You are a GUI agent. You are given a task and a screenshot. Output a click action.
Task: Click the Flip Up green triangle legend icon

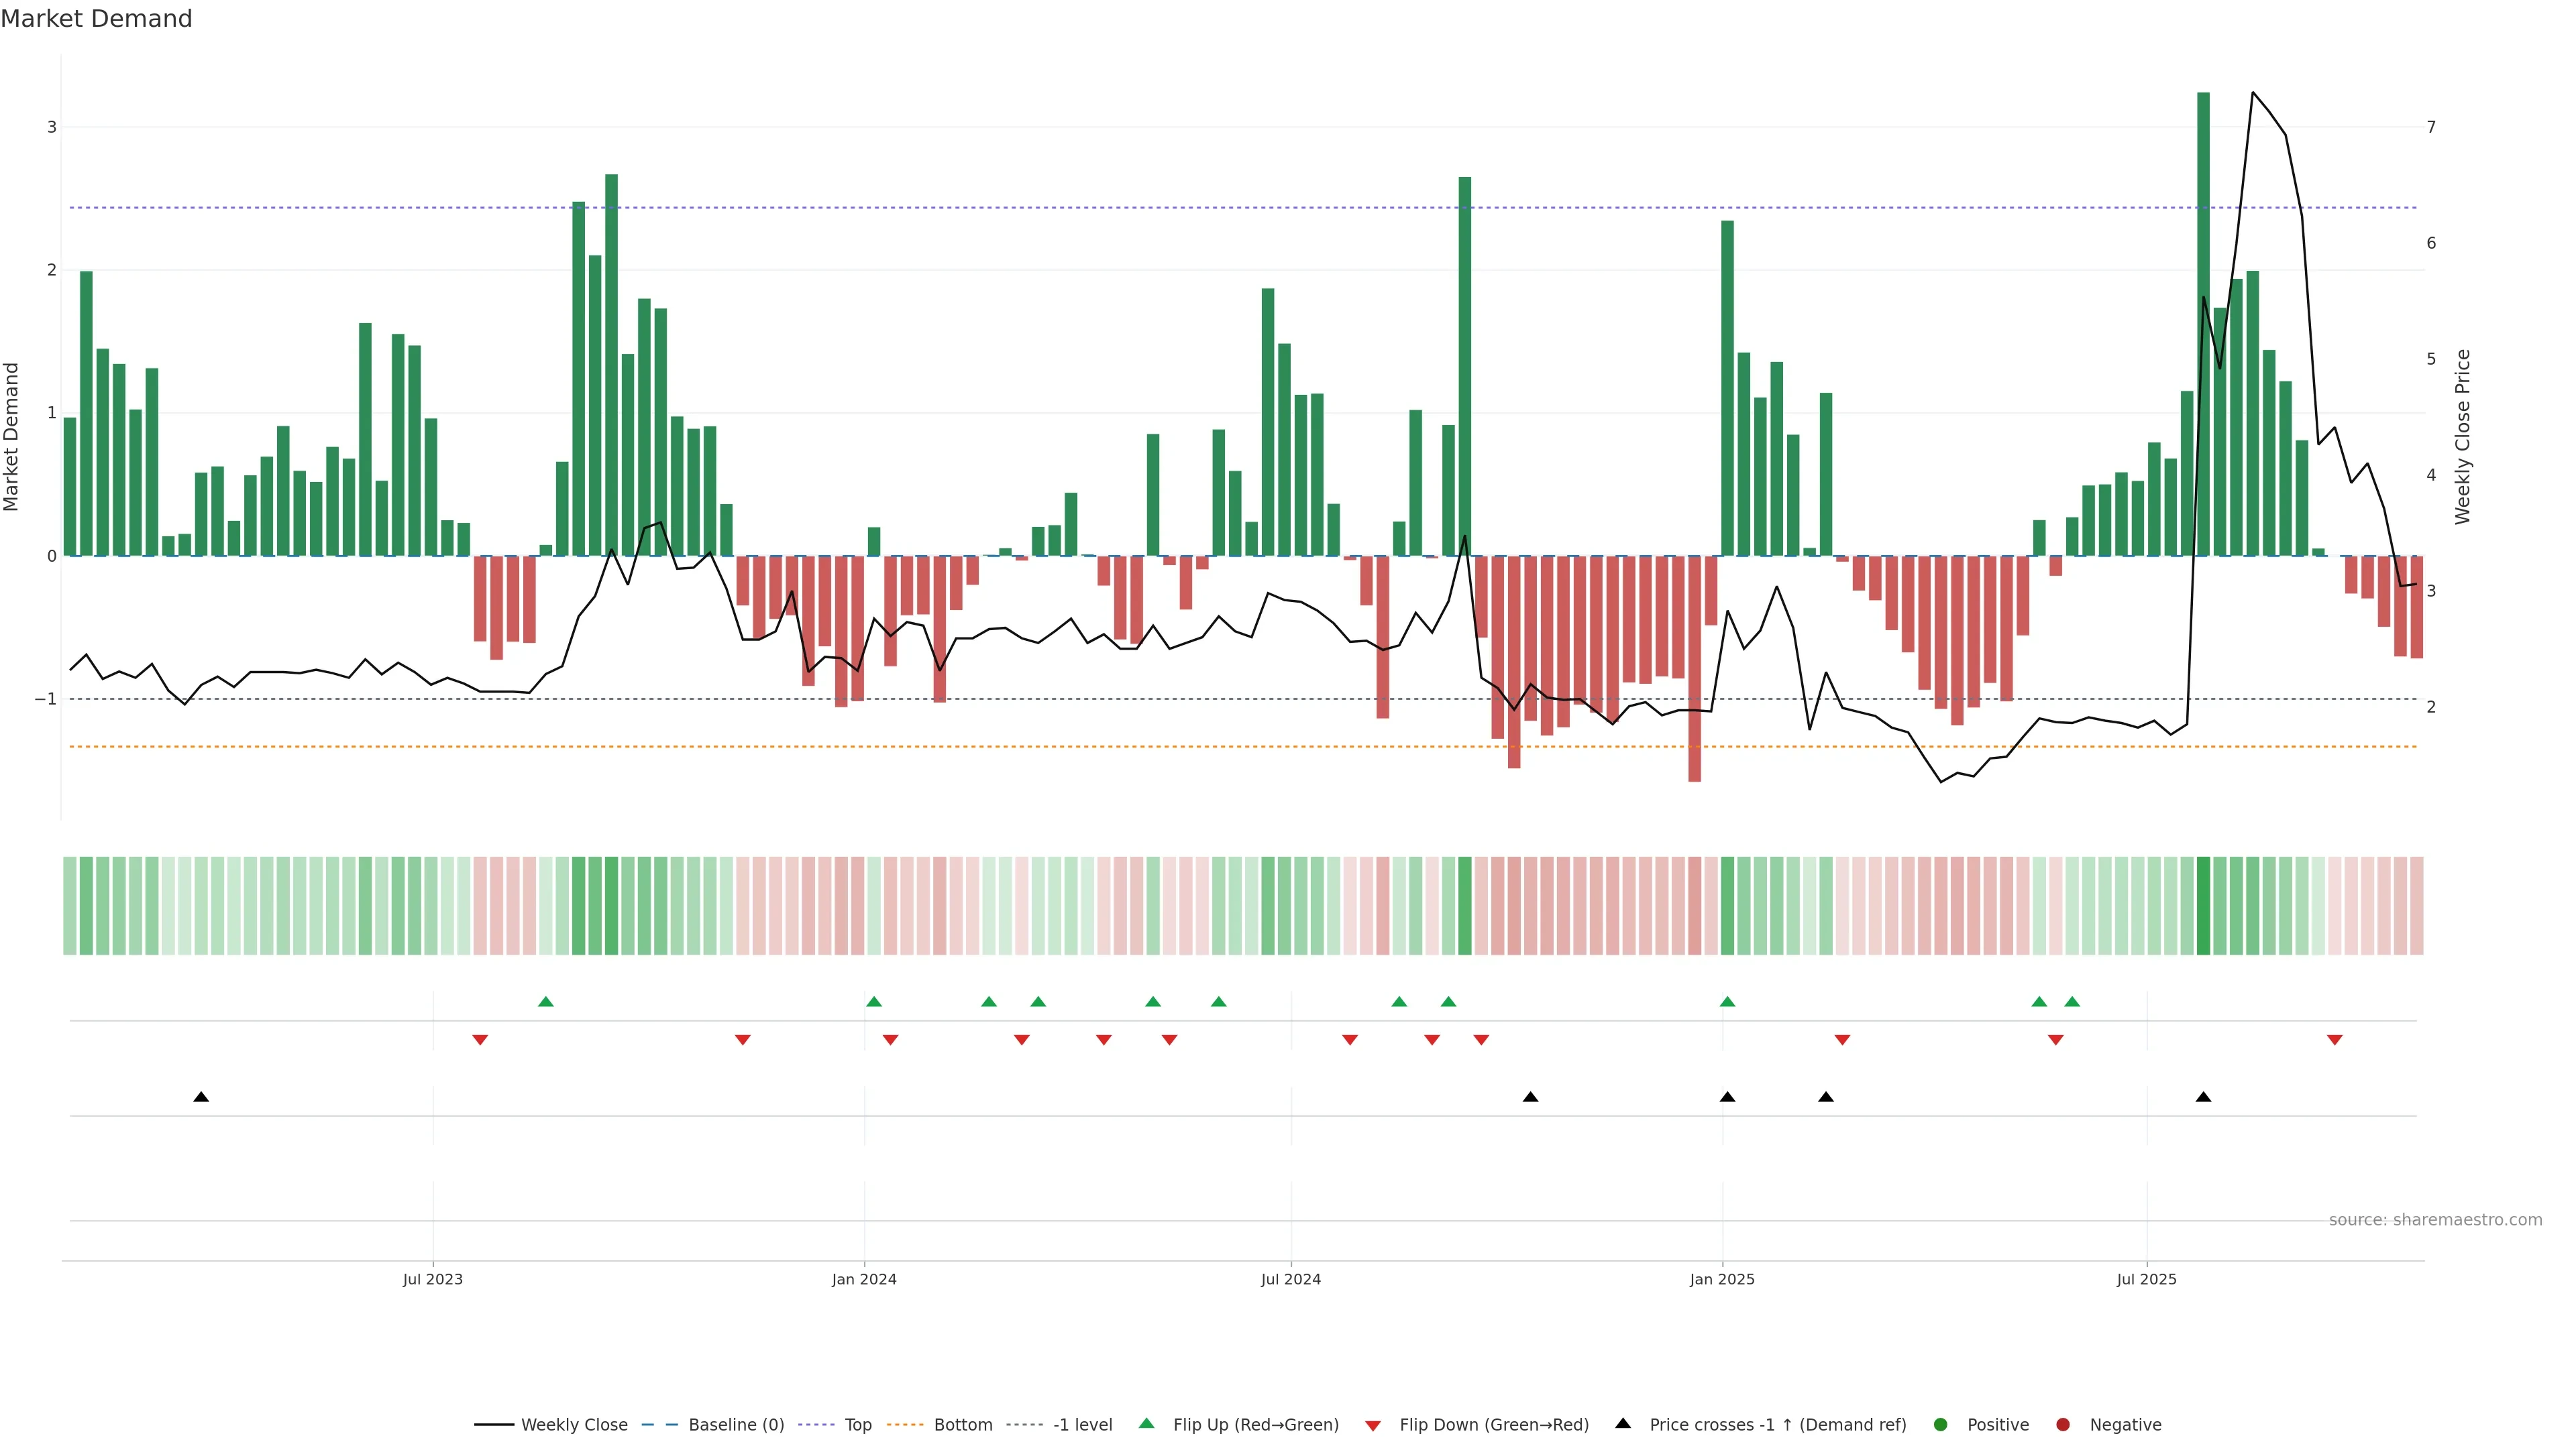pyautogui.click(x=1147, y=1423)
